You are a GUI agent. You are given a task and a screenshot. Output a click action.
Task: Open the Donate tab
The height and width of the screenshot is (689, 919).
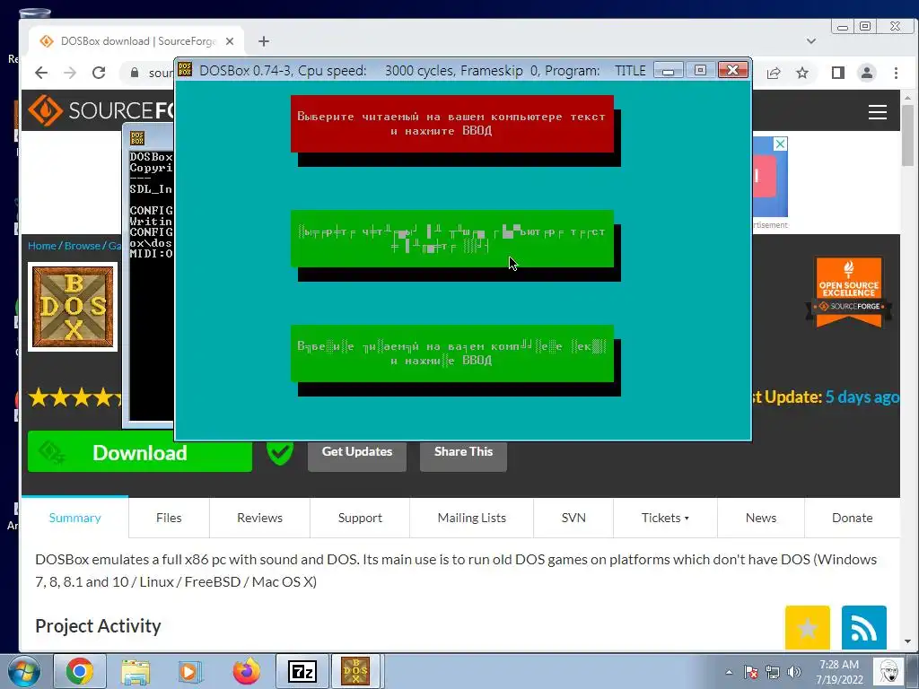click(853, 518)
